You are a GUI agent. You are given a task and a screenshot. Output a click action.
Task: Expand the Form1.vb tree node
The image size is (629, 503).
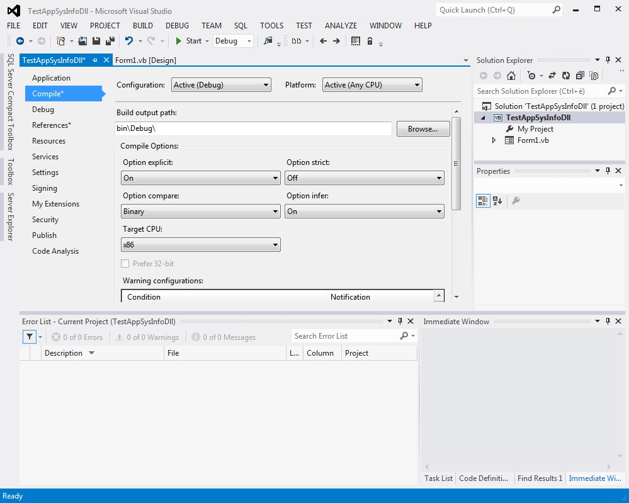point(494,140)
